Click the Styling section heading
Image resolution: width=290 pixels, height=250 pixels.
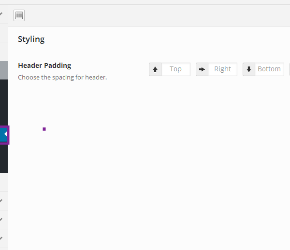coord(31,39)
